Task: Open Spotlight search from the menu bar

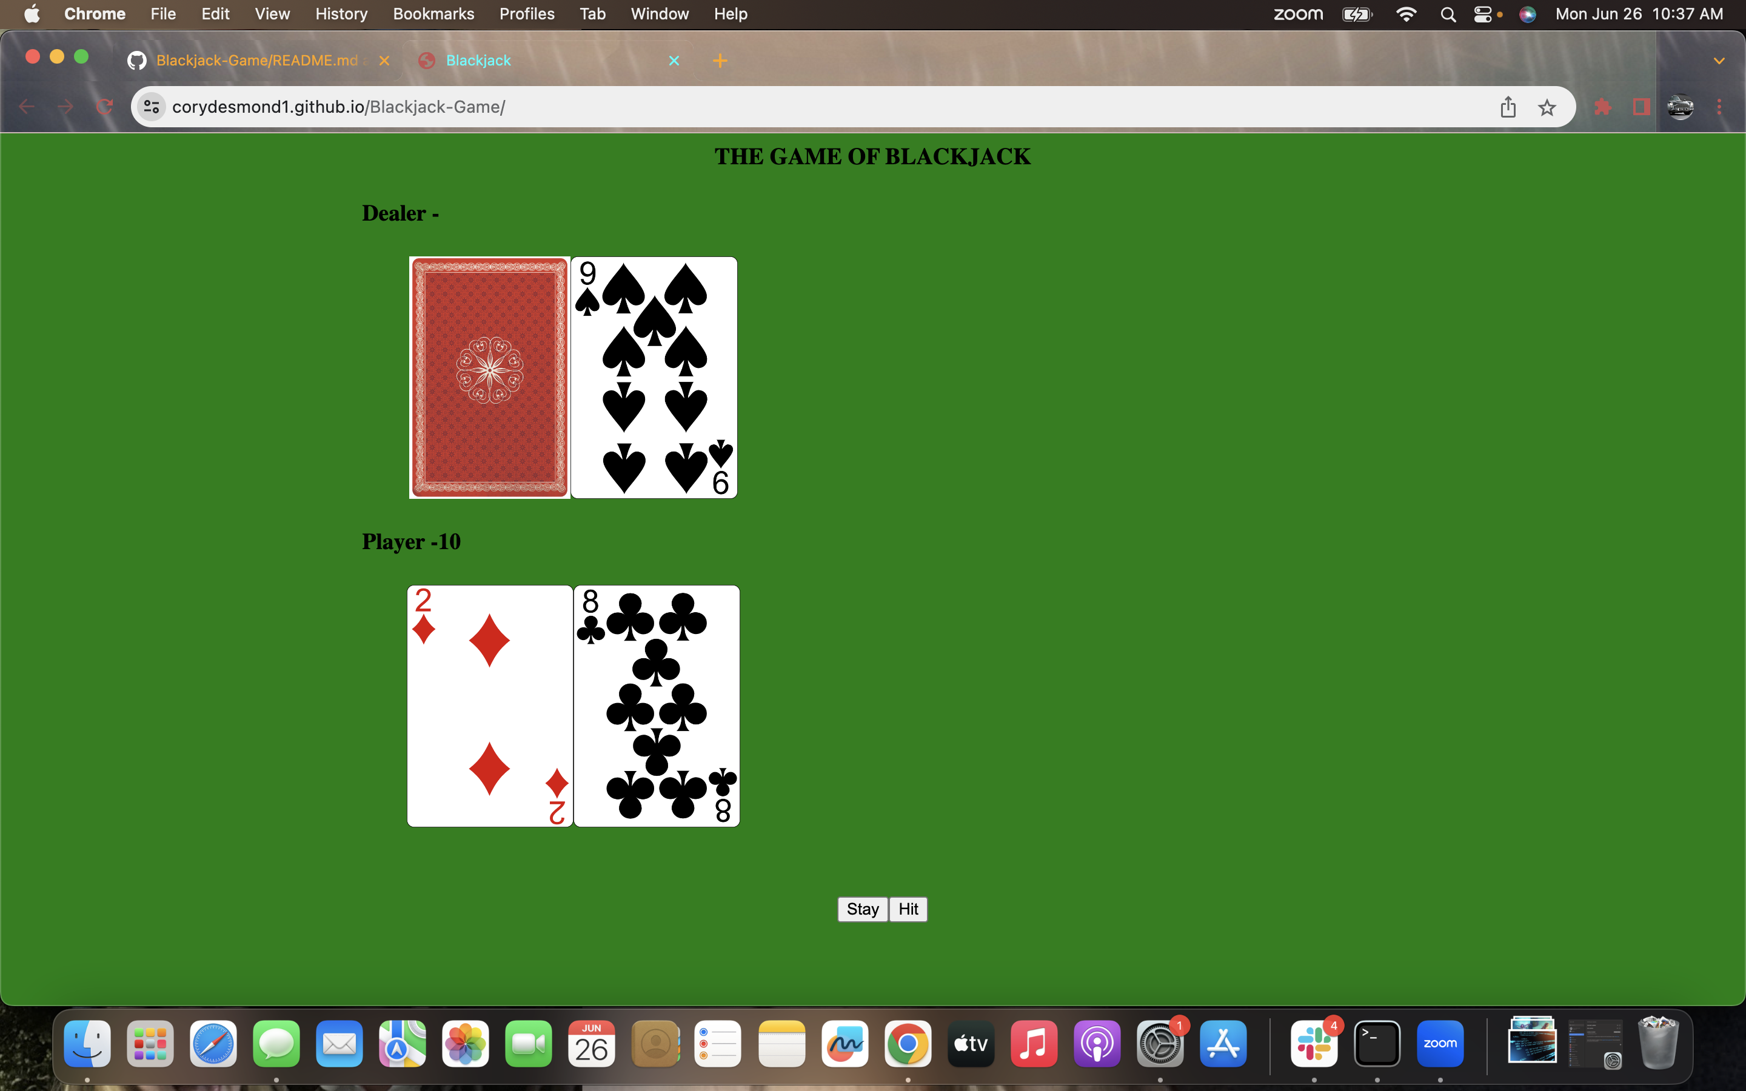Action: tap(1447, 14)
